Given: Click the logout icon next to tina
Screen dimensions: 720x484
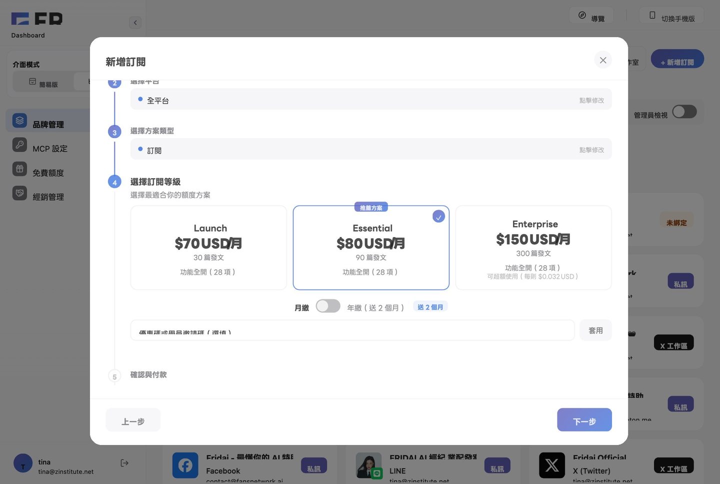Looking at the screenshot, I should pyautogui.click(x=124, y=463).
